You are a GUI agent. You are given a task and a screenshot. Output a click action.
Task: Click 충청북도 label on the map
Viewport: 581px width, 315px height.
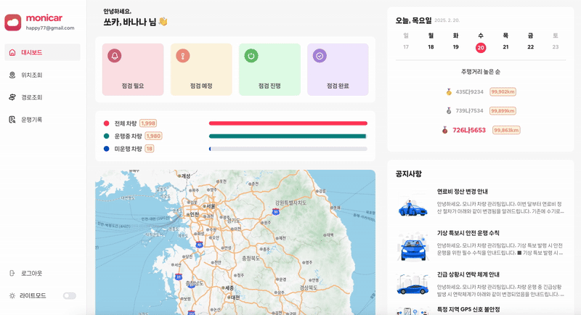click(x=251, y=258)
